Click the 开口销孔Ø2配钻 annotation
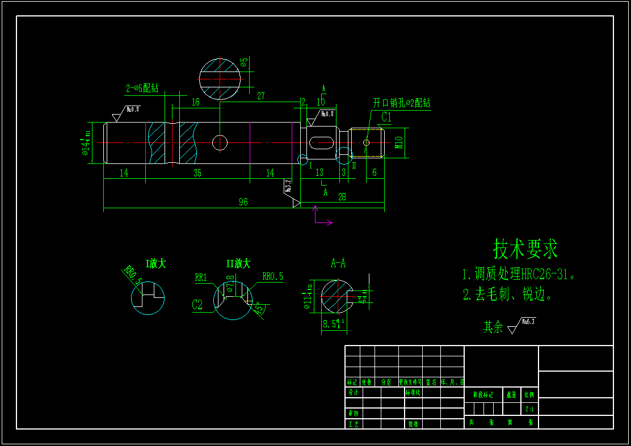 [403, 103]
